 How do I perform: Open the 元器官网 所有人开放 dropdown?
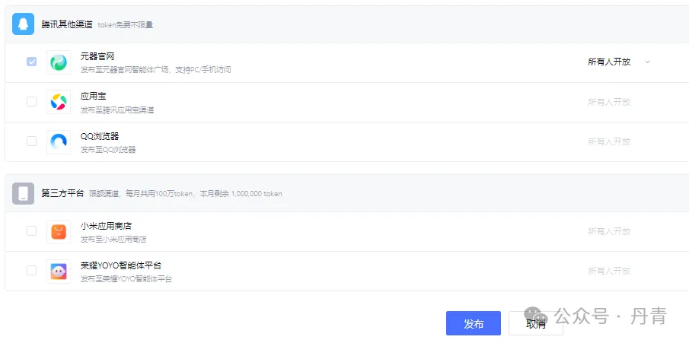tap(618, 62)
